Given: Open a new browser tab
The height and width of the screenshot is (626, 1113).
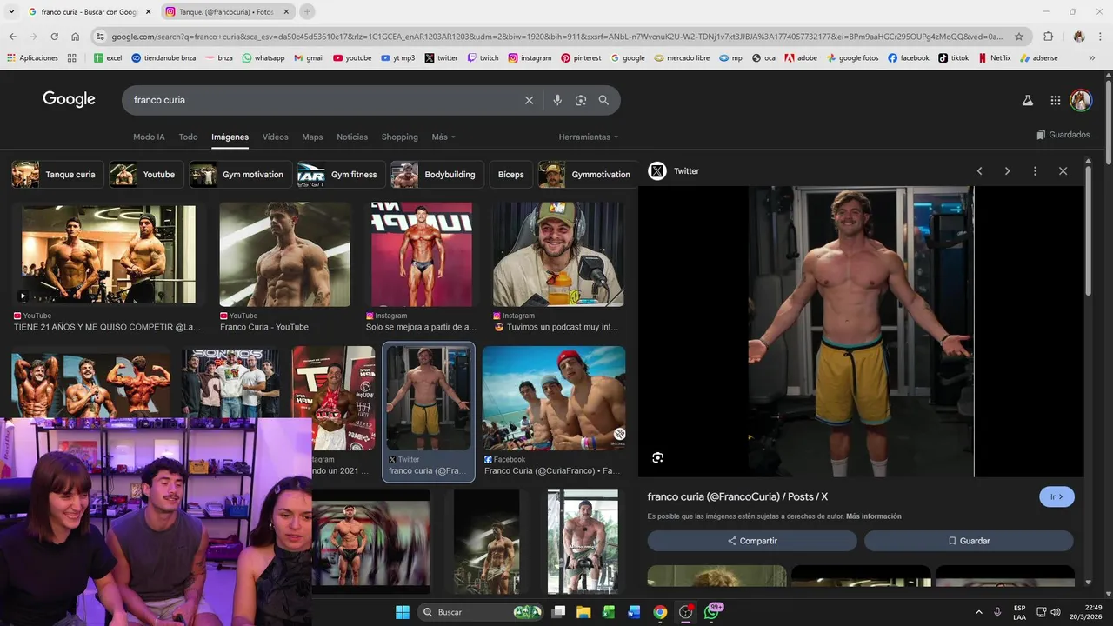Looking at the screenshot, I should (x=307, y=11).
